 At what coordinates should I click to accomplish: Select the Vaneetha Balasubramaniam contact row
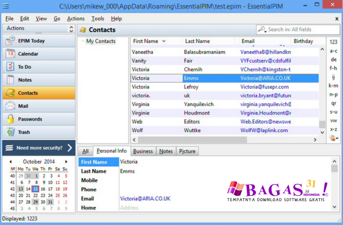tap(224, 52)
